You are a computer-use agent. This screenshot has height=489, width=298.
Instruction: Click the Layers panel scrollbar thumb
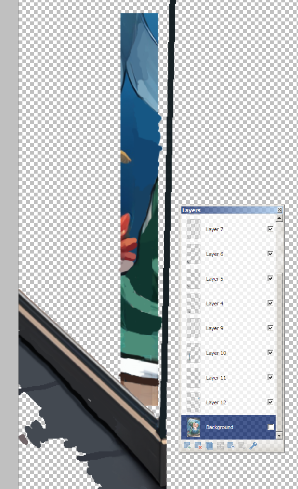tap(279, 352)
